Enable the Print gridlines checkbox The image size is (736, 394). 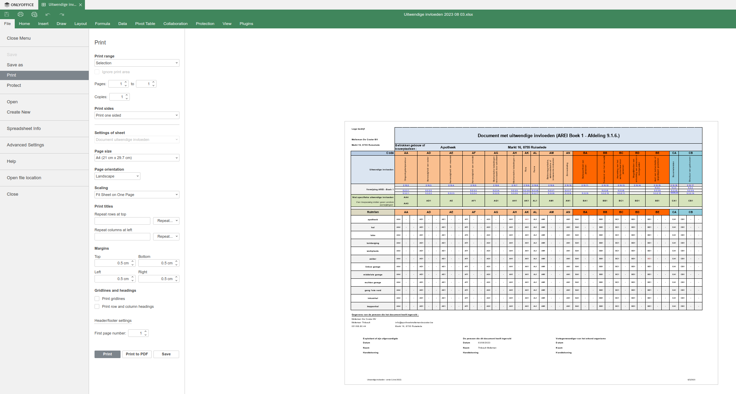(97, 299)
